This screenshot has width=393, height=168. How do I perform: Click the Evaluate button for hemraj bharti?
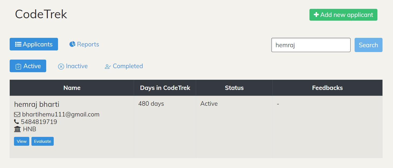(42, 141)
